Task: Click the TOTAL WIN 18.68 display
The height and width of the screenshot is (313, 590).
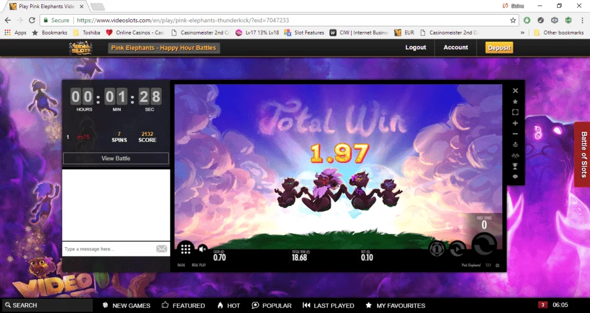Action: [300, 255]
